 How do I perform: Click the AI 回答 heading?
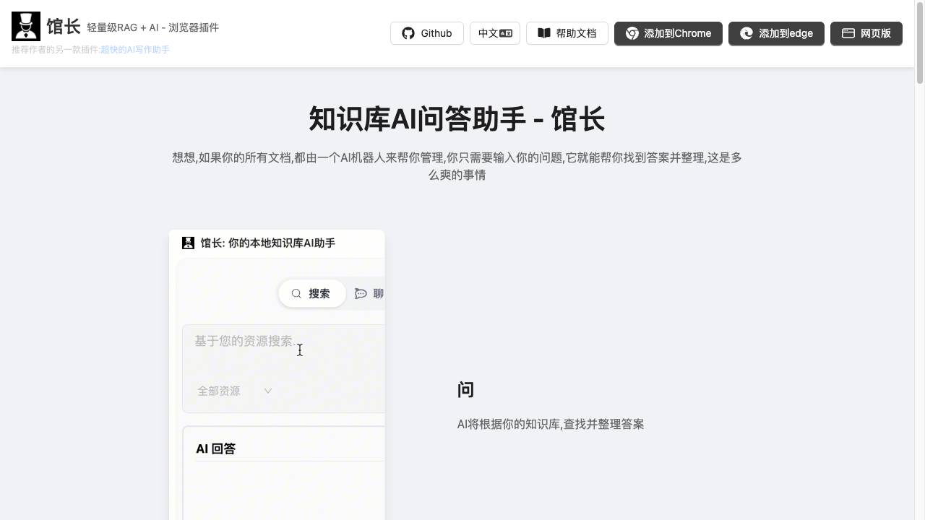tap(215, 448)
